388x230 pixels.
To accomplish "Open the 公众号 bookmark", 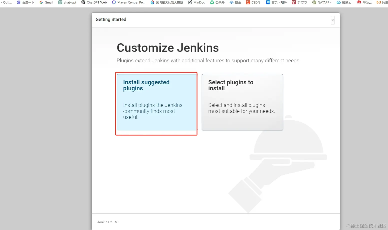I will 217,2.
